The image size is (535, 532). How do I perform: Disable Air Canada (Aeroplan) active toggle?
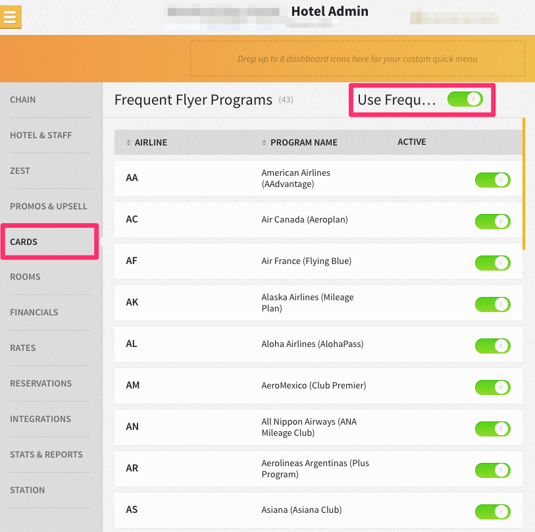(493, 221)
